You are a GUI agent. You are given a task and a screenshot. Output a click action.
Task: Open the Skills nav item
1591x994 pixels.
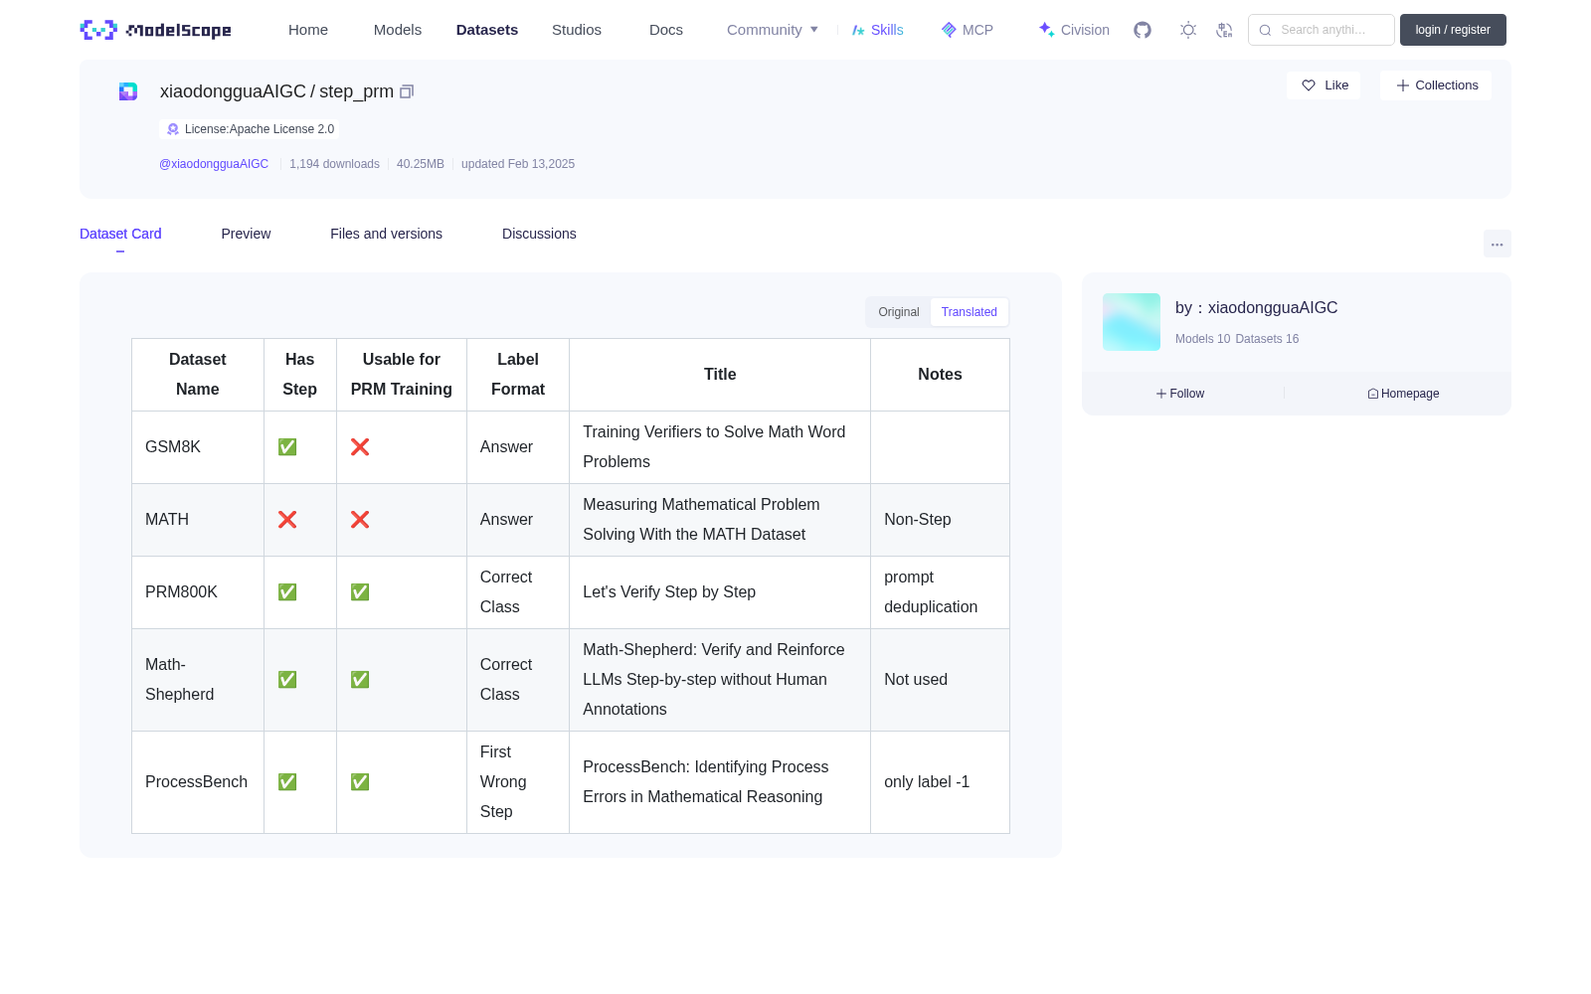(x=878, y=30)
